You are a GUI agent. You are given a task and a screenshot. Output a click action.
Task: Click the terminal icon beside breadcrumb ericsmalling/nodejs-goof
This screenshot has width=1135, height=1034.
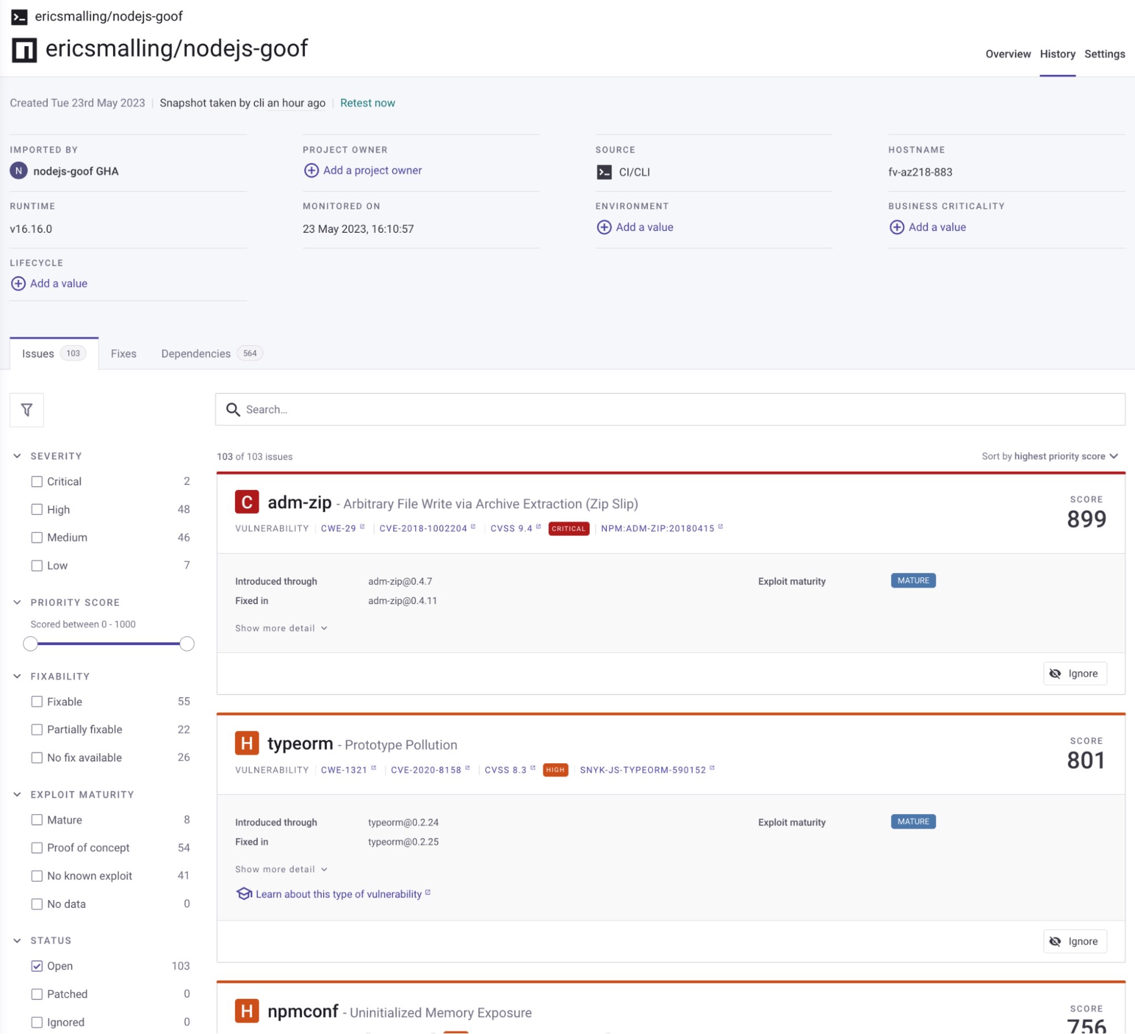[x=19, y=17]
